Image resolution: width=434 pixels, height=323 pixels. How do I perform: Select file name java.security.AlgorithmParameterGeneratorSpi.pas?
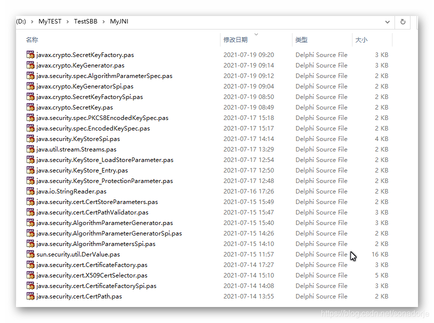coord(109,233)
